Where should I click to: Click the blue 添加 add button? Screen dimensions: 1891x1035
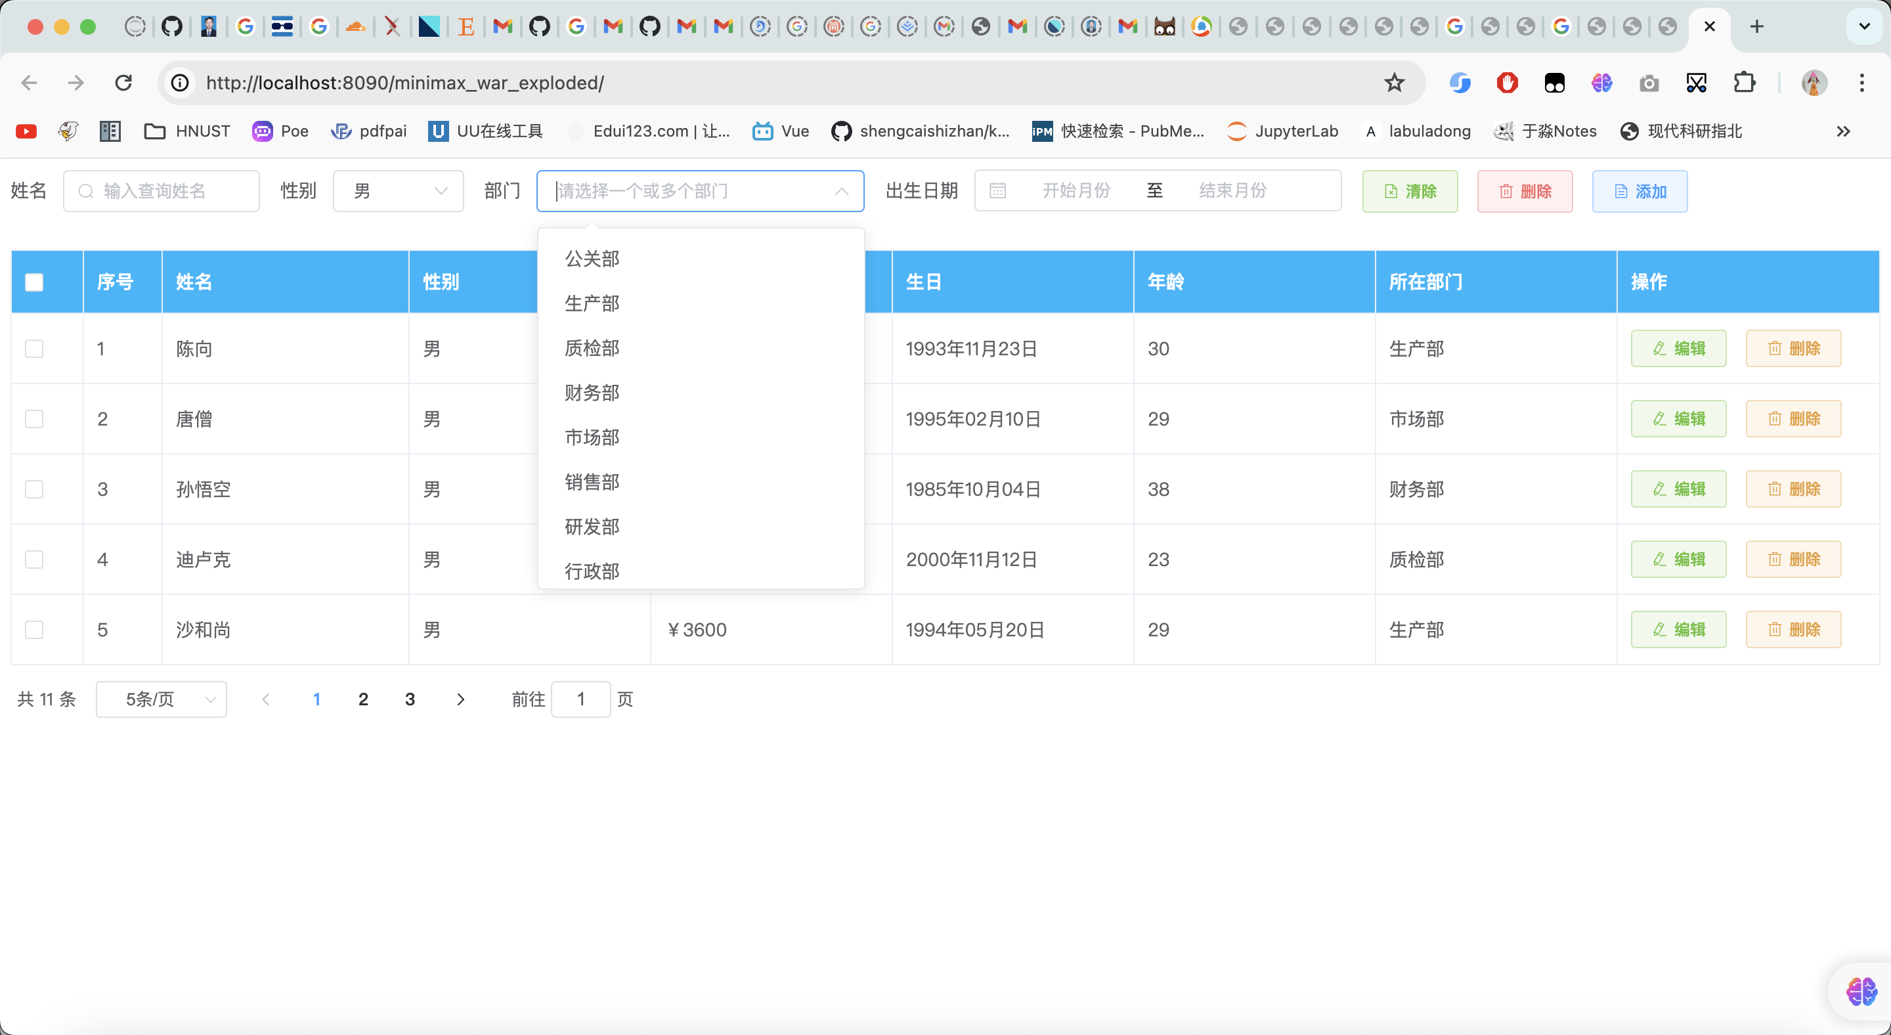(x=1640, y=192)
